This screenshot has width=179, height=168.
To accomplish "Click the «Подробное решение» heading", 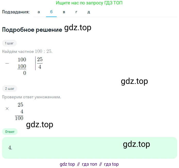I will click(x=32, y=30).
